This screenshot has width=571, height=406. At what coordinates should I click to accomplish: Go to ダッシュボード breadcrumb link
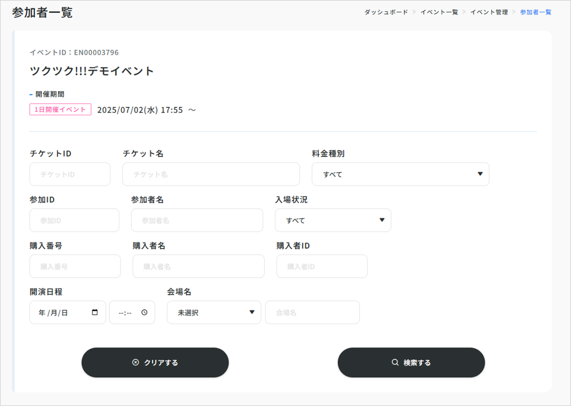[x=386, y=12]
